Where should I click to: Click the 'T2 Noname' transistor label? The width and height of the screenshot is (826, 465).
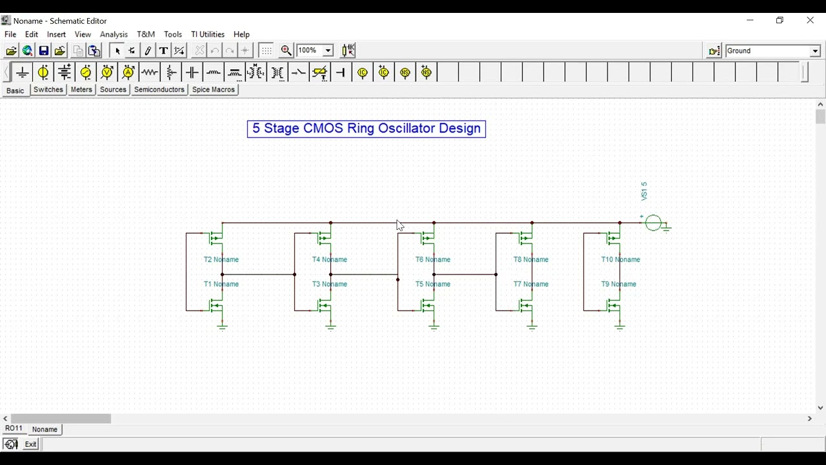point(221,260)
